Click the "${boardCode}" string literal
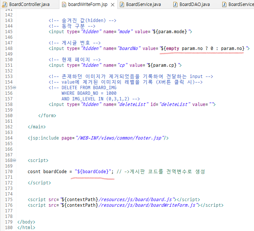254x231 pixels. tap(93, 171)
